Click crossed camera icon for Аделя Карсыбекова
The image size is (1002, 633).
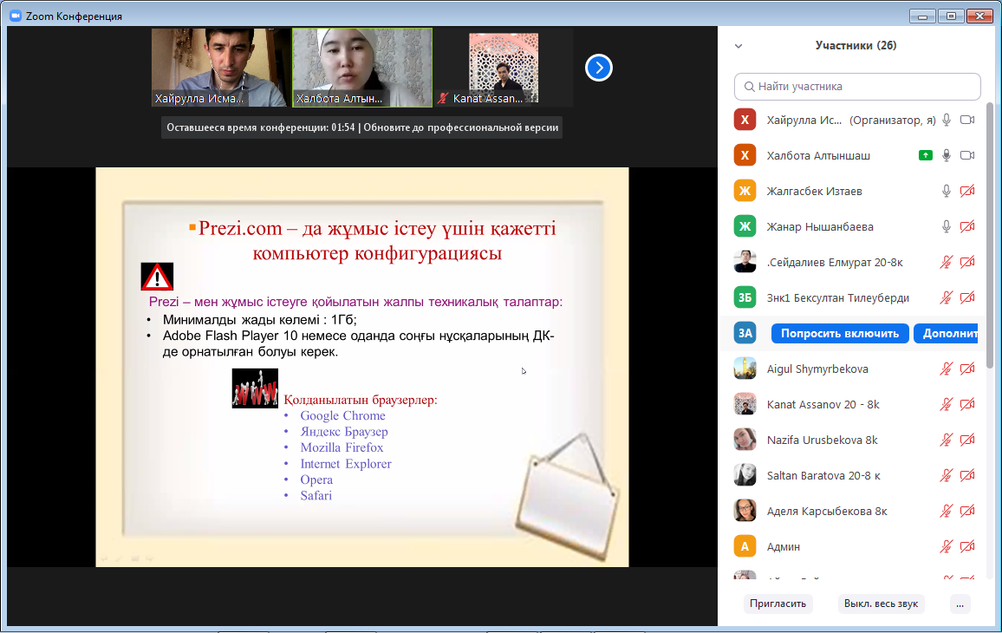tap(967, 511)
